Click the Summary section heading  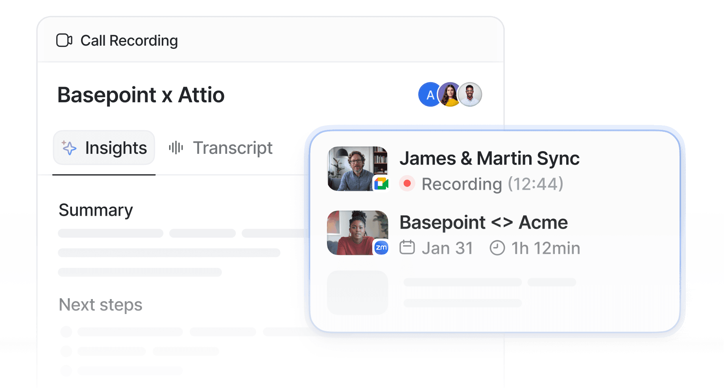tap(96, 210)
